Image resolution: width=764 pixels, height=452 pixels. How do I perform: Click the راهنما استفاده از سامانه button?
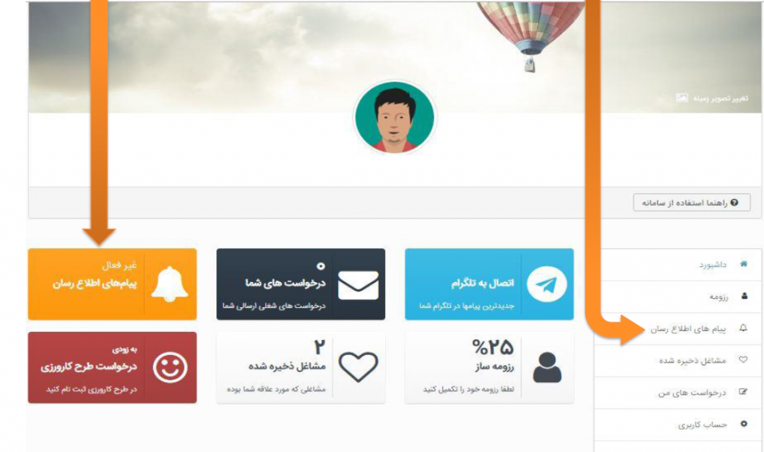click(692, 202)
